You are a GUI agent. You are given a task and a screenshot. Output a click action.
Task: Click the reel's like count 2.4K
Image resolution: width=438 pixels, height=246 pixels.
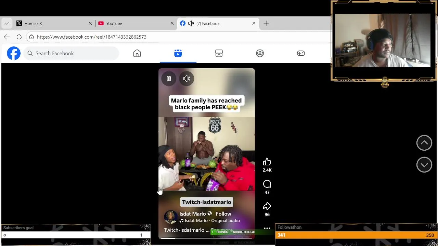pos(267,170)
